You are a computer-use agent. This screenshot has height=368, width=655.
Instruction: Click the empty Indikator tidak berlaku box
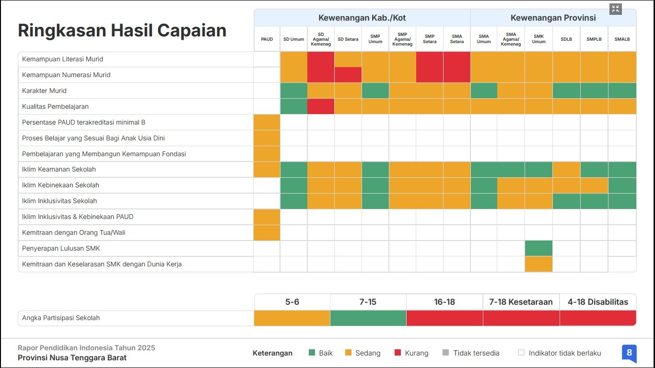point(521,353)
